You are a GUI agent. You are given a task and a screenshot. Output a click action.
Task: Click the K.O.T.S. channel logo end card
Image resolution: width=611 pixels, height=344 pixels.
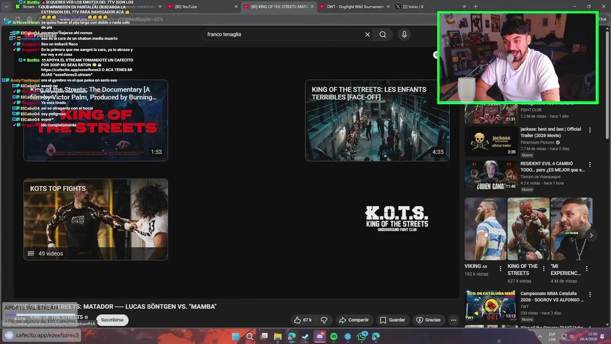click(x=397, y=219)
